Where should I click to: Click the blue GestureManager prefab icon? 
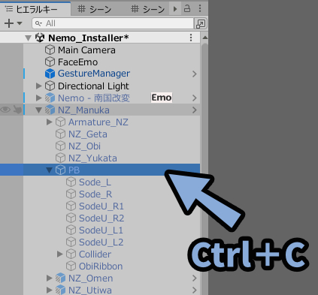[50, 74]
